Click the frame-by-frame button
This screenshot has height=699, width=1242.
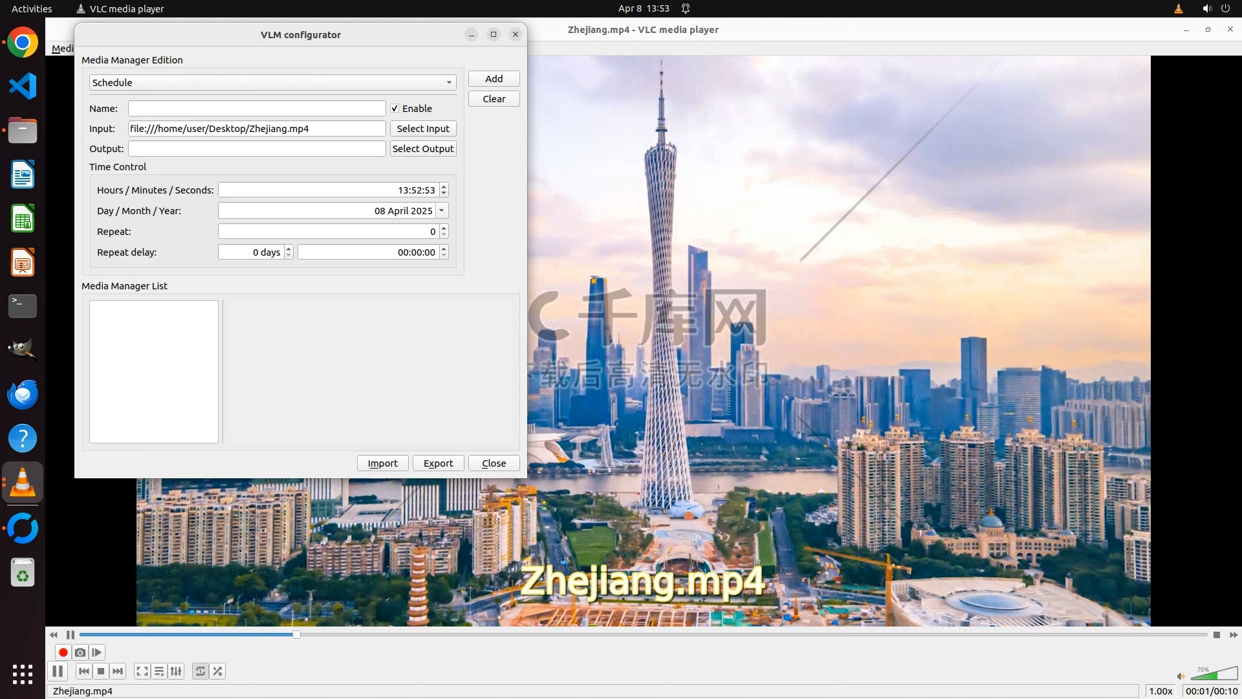(x=97, y=652)
